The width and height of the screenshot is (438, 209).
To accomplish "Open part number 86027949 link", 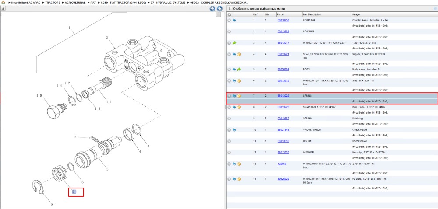I will (283, 130).
